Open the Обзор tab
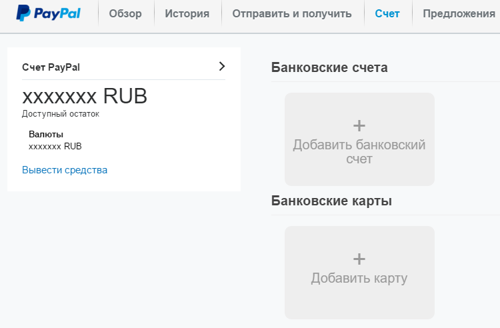The width and height of the screenshot is (500, 328). (125, 14)
